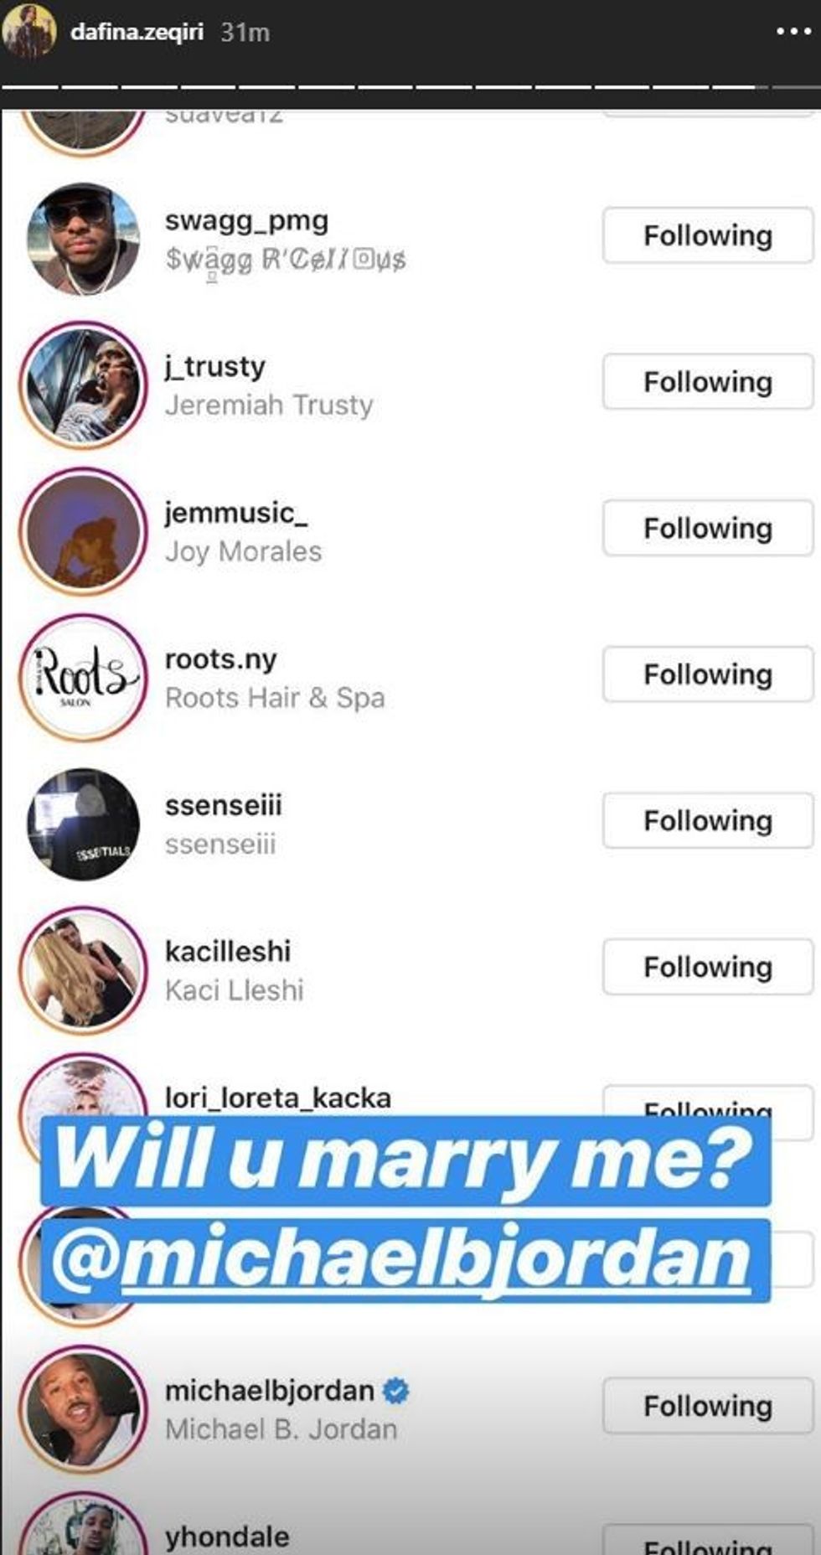The height and width of the screenshot is (1555, 821).
Task: Tap the @michaelbjordan mention sticker
Action: (405, 1257)
